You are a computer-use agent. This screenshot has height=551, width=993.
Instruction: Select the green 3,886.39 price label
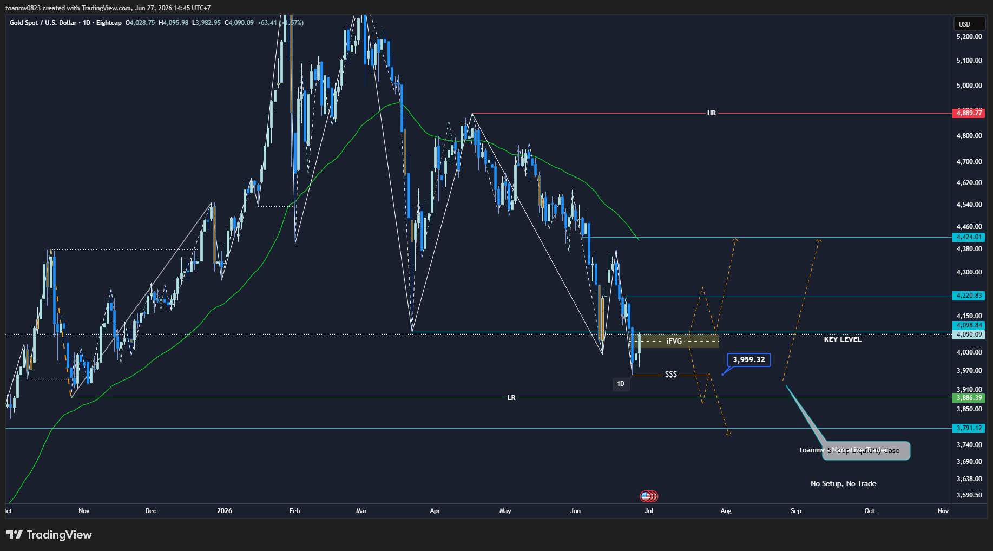click(969, 398)
